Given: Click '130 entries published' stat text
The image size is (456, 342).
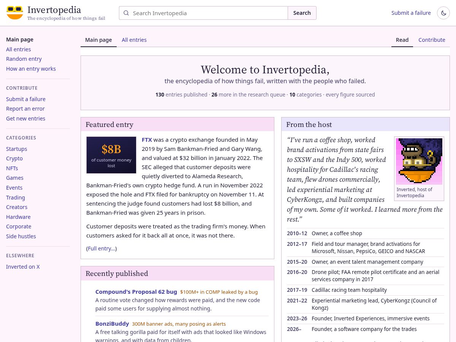Looking at the screenshot, I should [181, 95].
